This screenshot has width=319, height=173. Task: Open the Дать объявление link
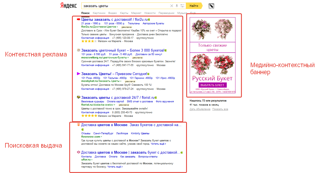coord(200,109)
